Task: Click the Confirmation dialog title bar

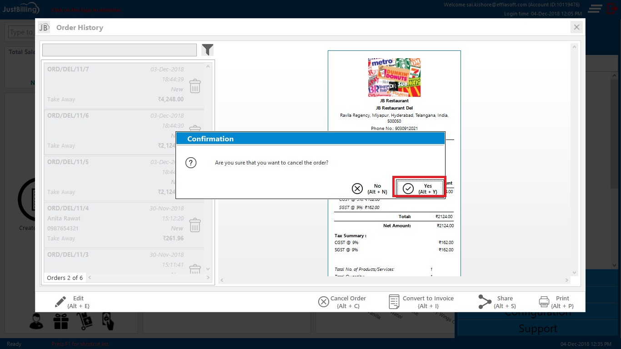Action: [310, 139]
